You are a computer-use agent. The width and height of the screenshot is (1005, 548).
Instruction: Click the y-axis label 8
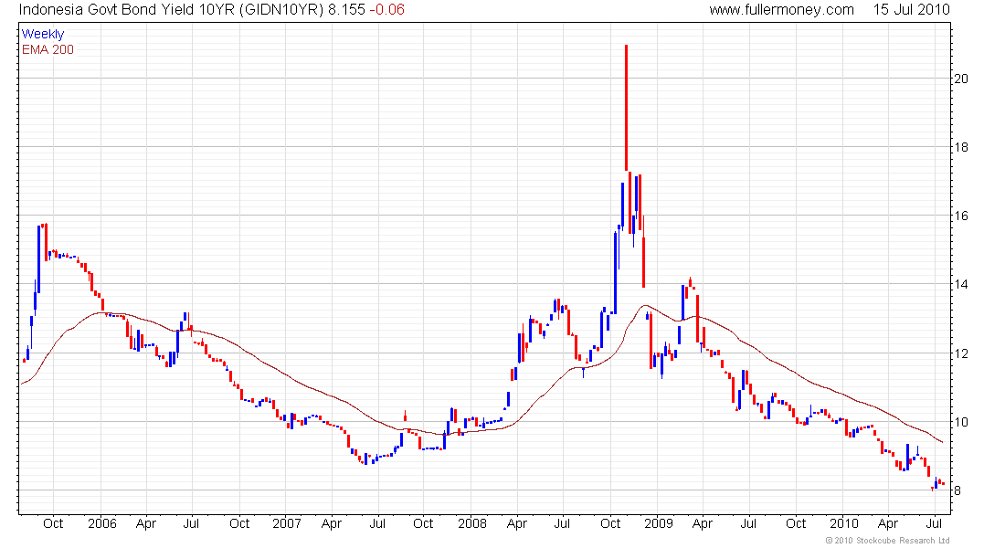pyautogui.click(x=957, y=491)
